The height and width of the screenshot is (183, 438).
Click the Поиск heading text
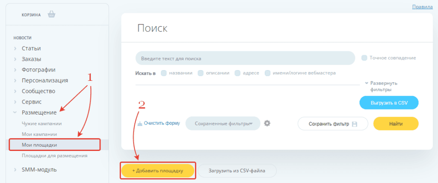pyautogui.click(x=152, y=28)
